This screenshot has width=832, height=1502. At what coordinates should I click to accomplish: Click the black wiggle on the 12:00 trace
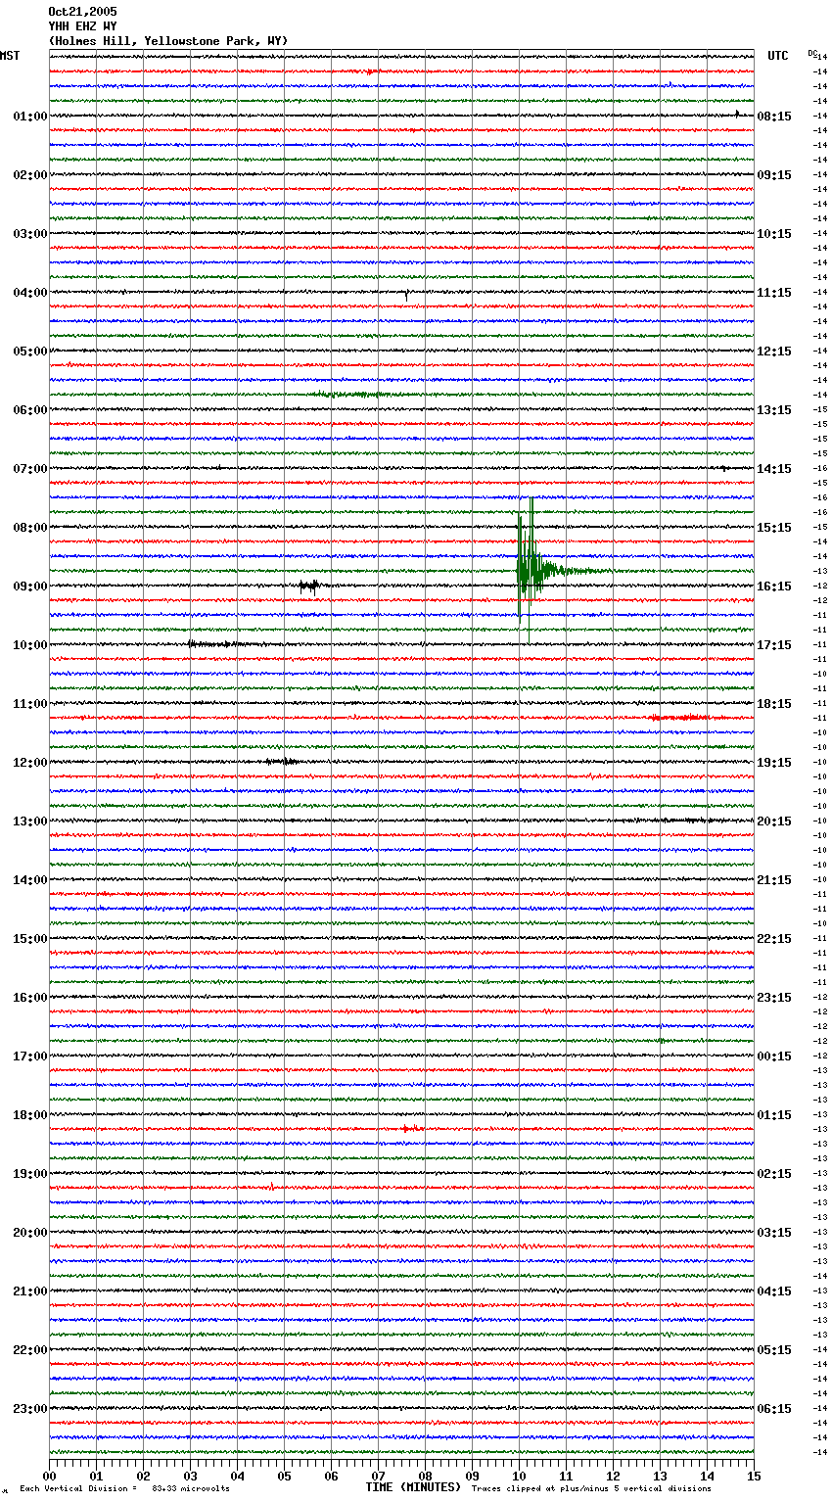pyautogui.click(x=282, y=761)
